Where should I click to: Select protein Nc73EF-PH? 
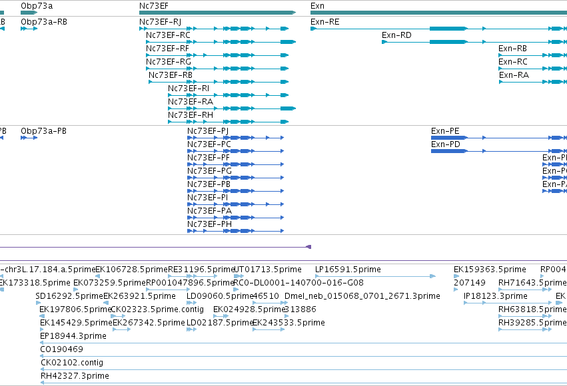209,224
